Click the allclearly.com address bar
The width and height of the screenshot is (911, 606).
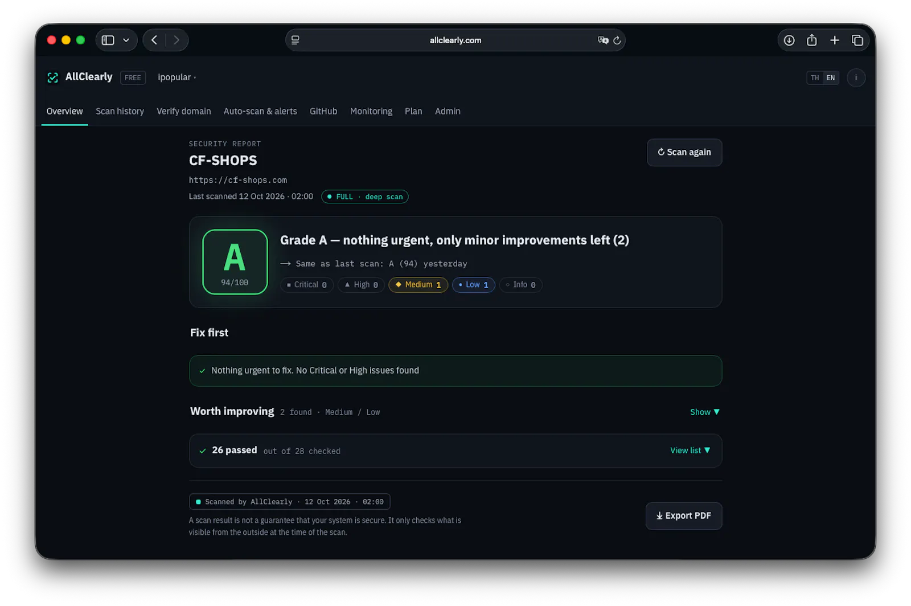pyautogui.click(x=455, y=40)
